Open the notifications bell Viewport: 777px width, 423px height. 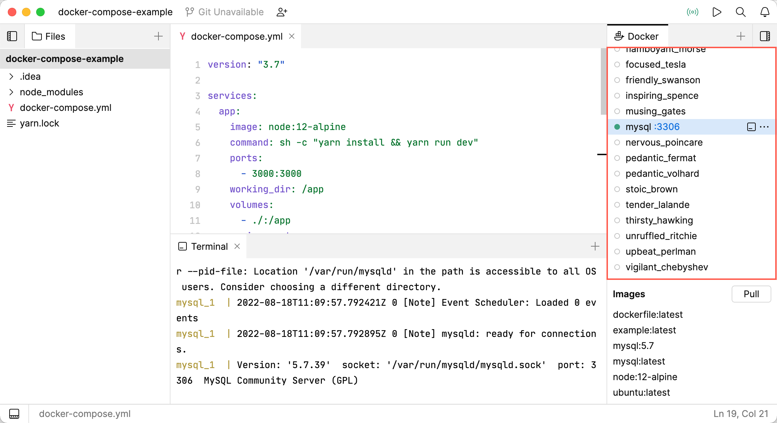click(765, 12)
